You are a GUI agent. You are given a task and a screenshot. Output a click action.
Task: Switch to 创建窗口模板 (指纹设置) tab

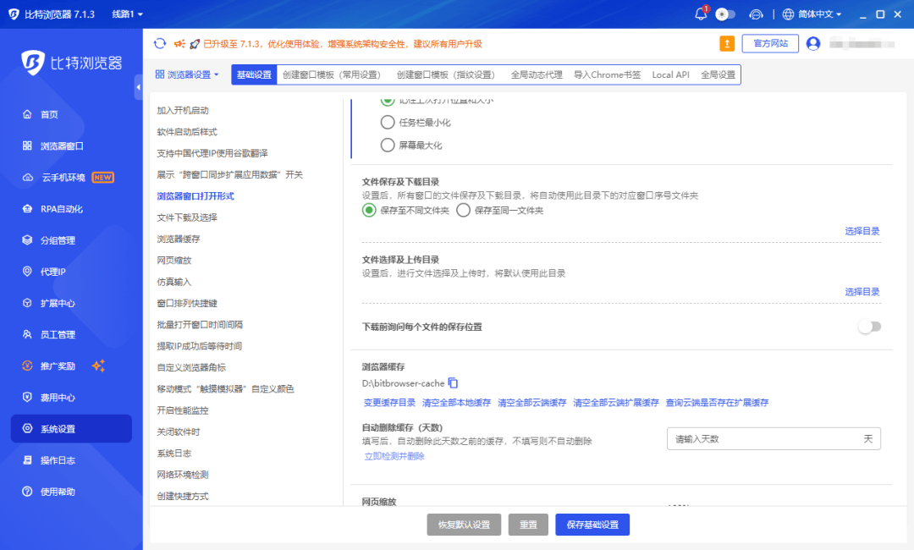445,74
